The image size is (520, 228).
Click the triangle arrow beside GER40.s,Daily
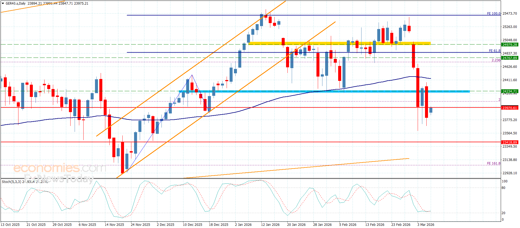3,4
